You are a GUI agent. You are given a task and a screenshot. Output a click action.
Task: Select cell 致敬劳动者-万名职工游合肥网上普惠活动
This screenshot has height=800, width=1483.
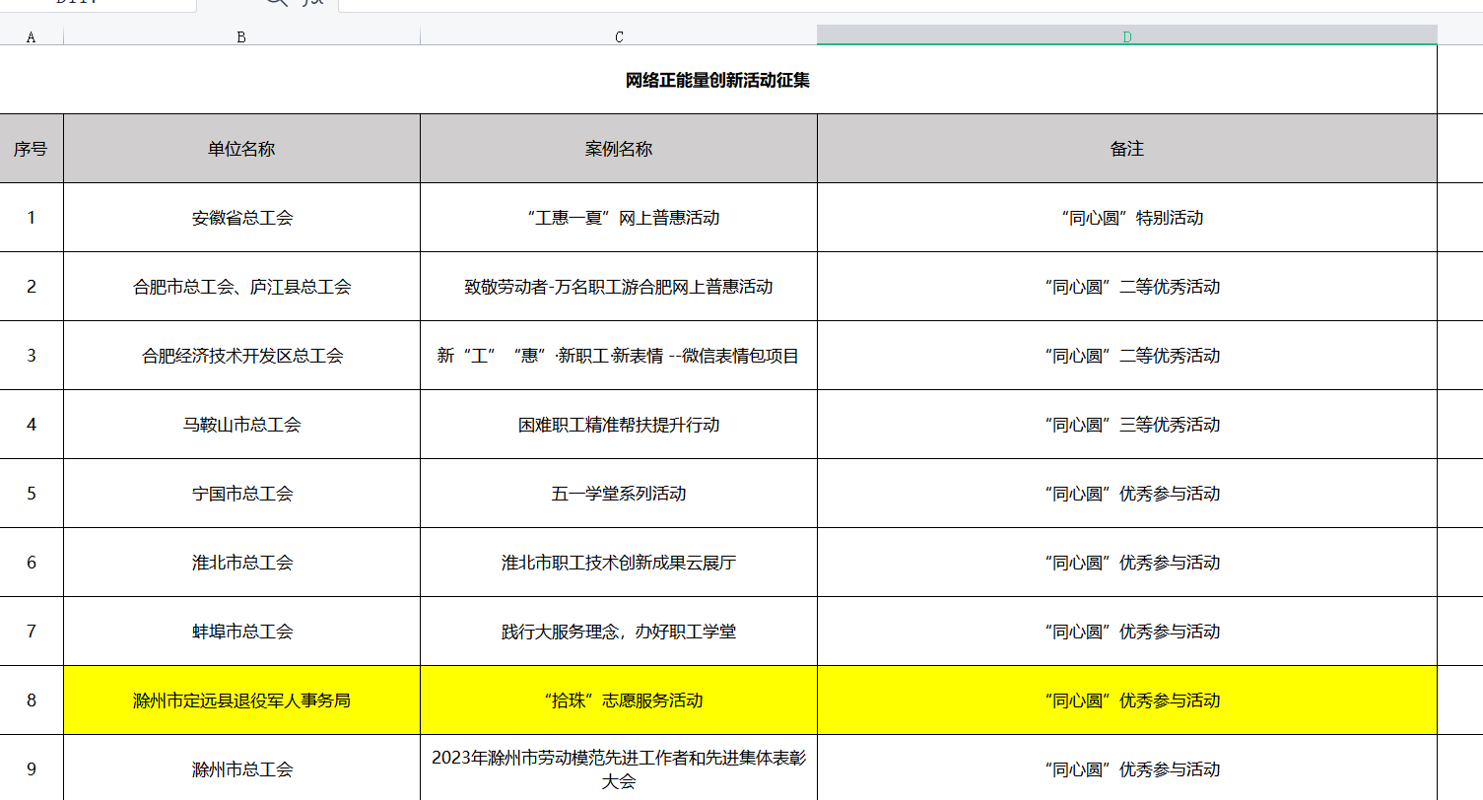pyautogui.click(x=619, y=287)
